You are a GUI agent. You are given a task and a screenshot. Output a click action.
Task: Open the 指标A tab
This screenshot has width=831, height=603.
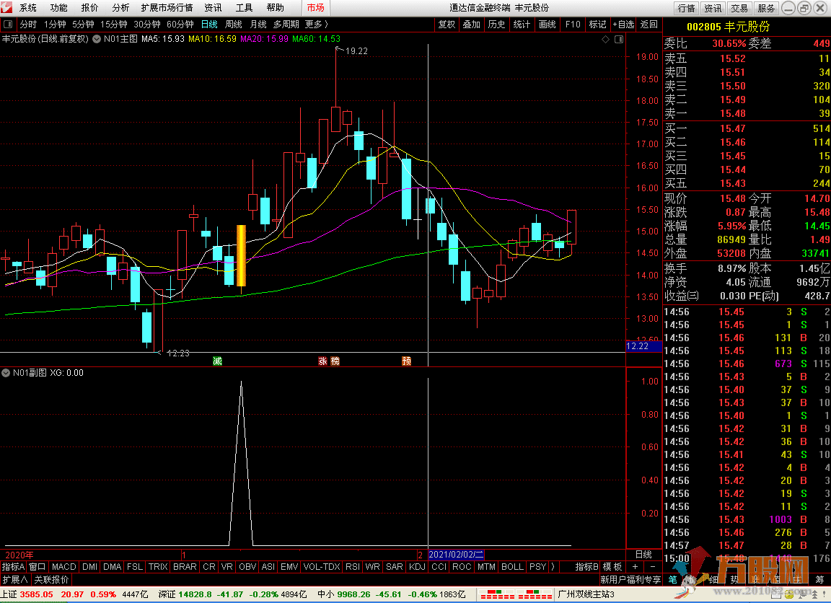[13, 566]
